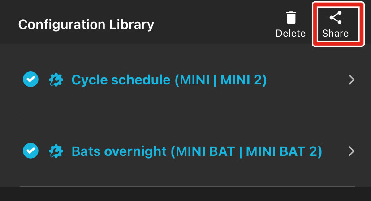
Task: Click the MINI BAT | MINI BAT 2 text
Action: [246, 151]
